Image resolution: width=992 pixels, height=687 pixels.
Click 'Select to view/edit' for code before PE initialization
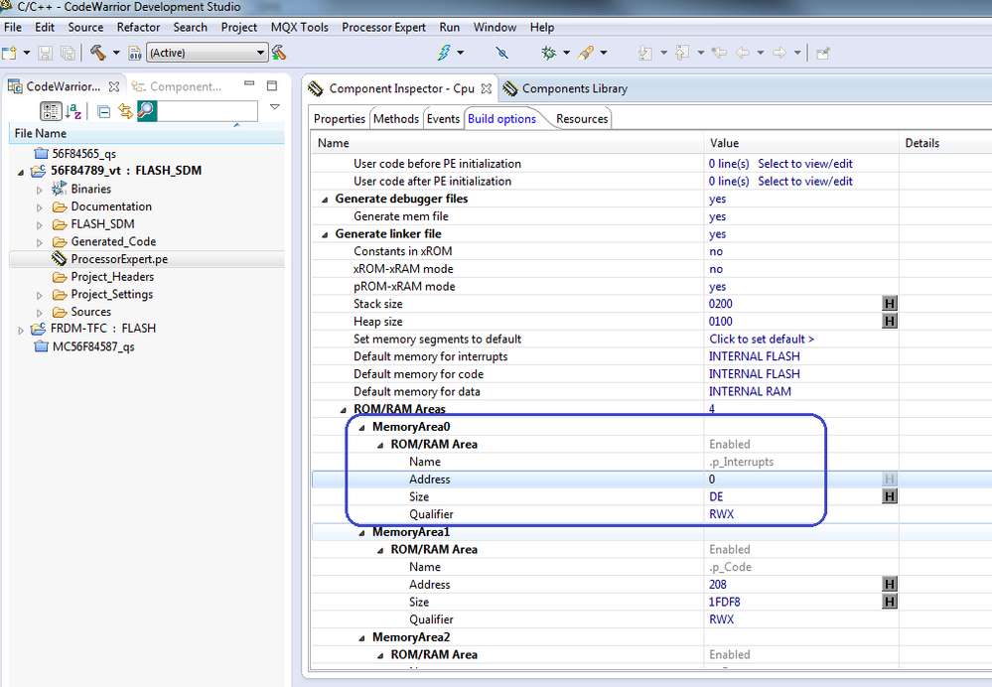pyautogui.click(x=804, y=164)
